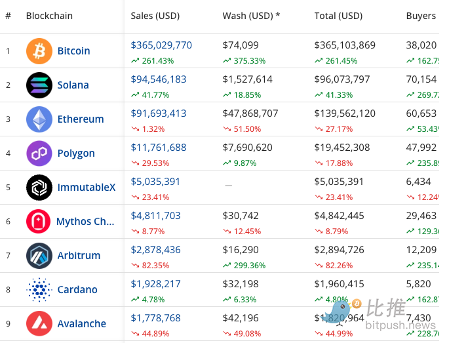Click the Cardano logo icon
This screenshot has width=449, height=343.
coord(39,290)
